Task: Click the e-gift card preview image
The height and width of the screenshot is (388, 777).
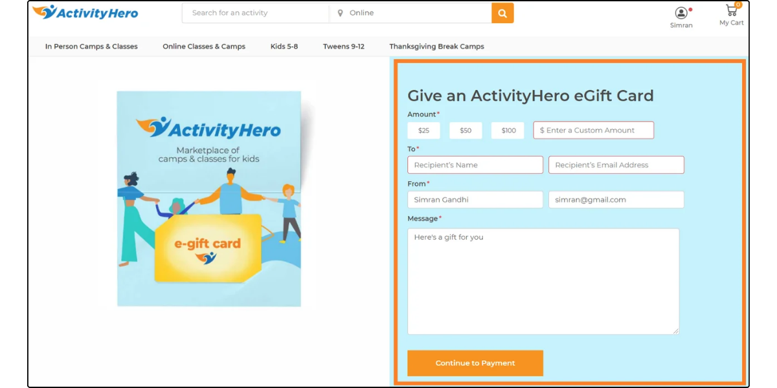Action: (209, 199)
